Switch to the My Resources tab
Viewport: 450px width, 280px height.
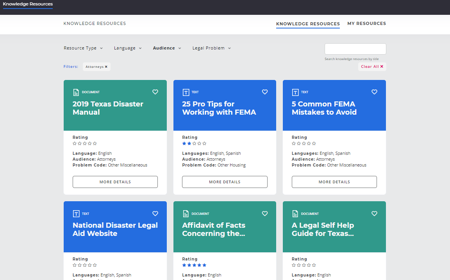366,23
